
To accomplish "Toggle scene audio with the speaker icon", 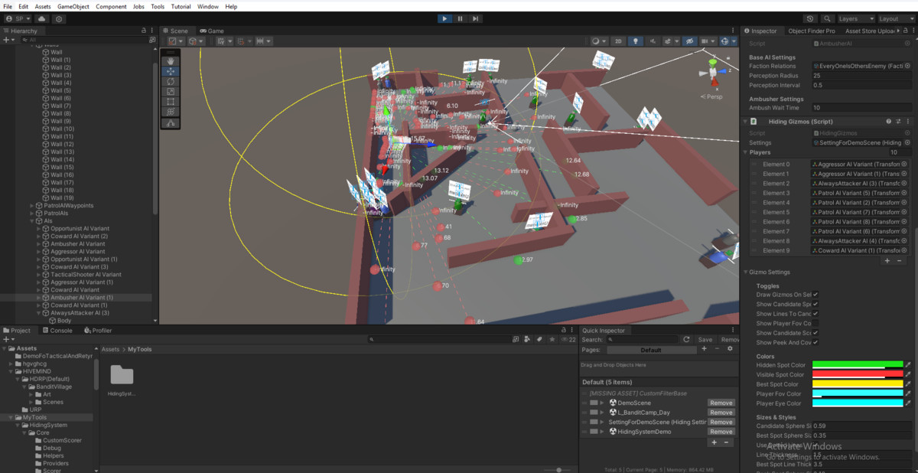I will pos(654,41).
